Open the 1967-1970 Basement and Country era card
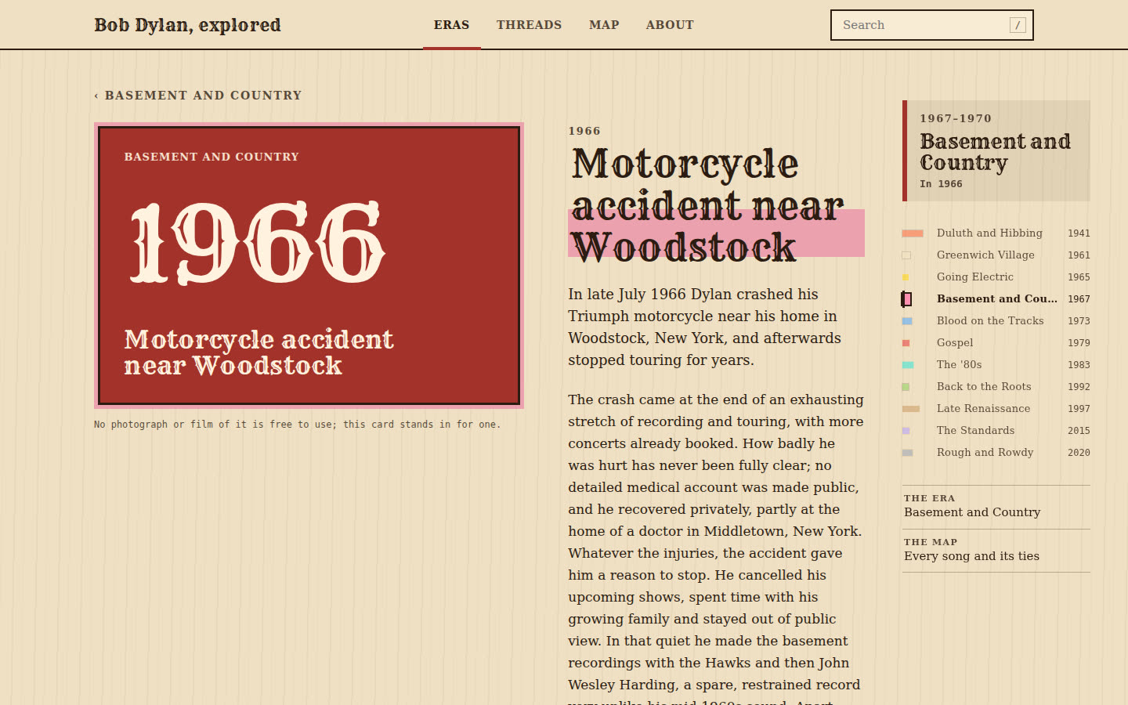Screen dimensions: 1128x705 tap(996, 150)
